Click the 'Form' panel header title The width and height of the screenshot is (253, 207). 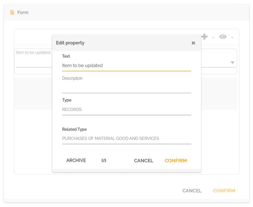coord(23,13)
